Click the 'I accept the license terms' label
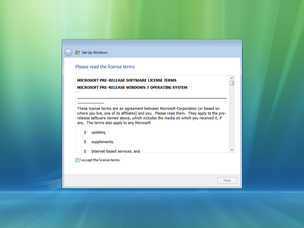The image size is (304, 228). point(100,160)
